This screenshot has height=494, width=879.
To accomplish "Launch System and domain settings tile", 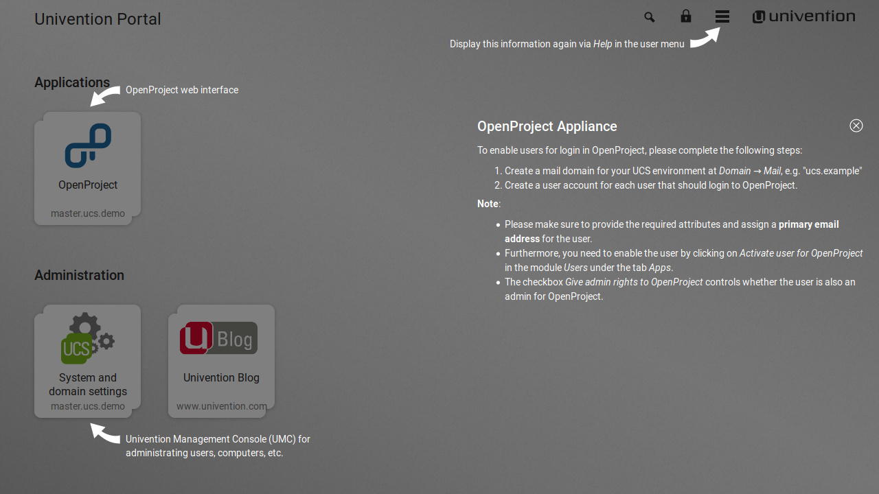I will (x=88, y=361).
